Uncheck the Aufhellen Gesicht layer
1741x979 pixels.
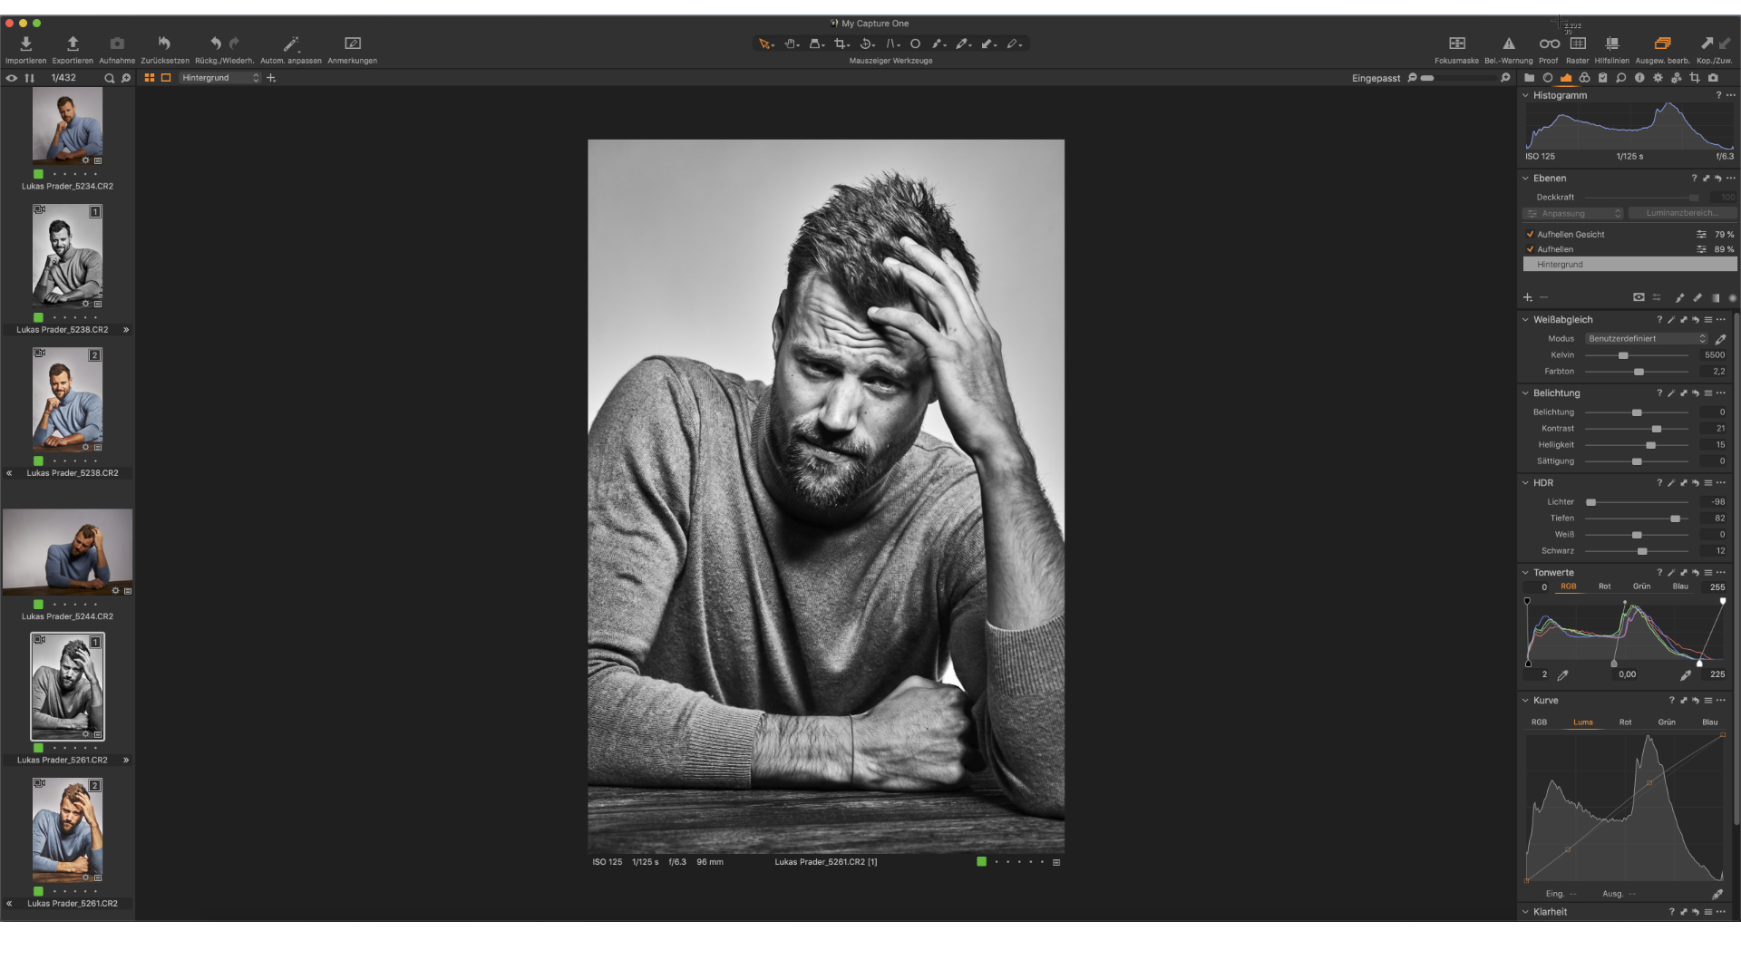click(1530, 234)
